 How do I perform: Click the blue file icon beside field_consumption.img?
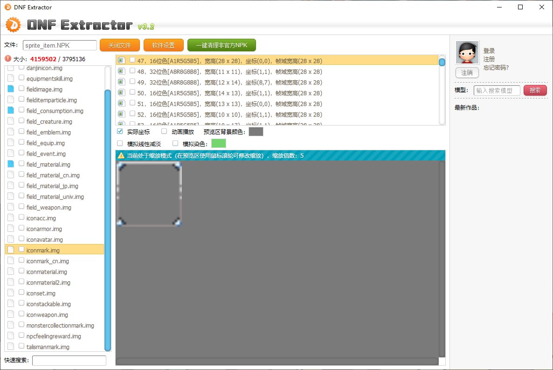(x=11, y=111)
